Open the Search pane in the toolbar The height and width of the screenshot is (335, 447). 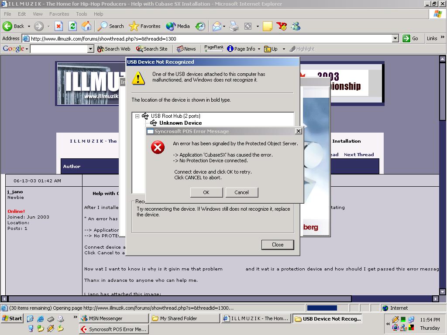click(110, 26)
